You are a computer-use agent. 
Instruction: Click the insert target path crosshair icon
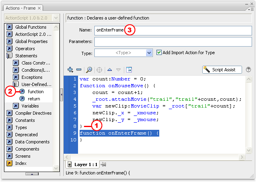(100, 70)
